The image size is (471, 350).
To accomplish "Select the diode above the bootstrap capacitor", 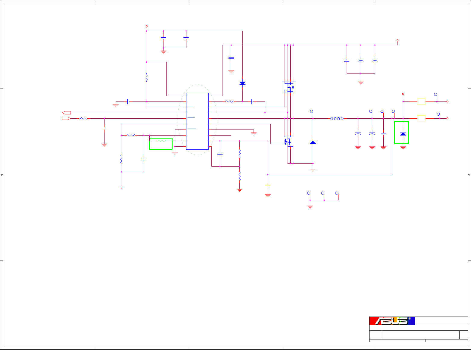I will click(242, 83).
